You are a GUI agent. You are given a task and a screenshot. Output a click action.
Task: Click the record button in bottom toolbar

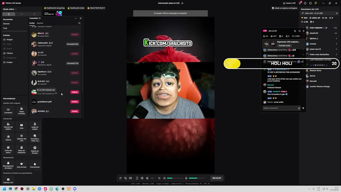point(142,178)
